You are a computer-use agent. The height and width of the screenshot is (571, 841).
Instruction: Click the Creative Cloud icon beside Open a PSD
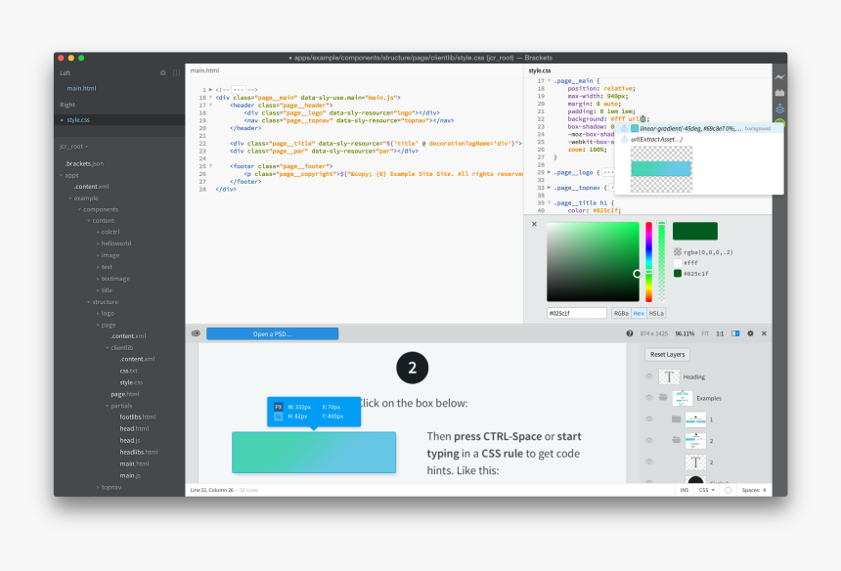[196, 333]
